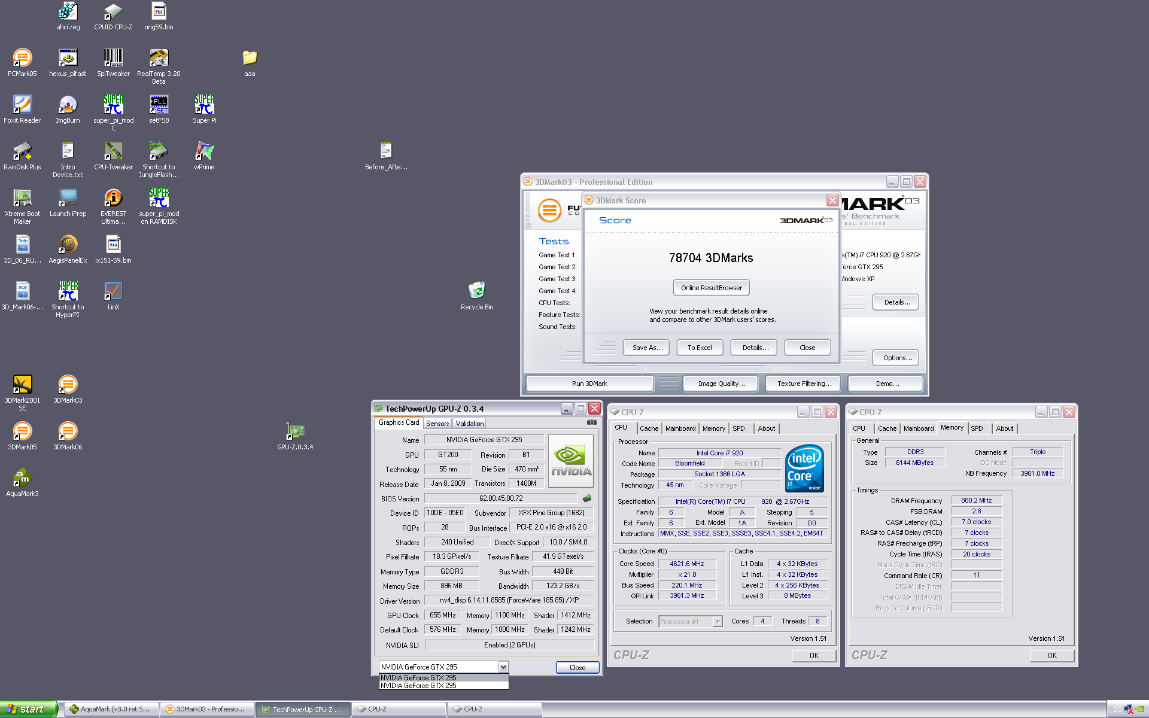Click DRAM Frequency 880.2 MHz value

pos(977,500)
